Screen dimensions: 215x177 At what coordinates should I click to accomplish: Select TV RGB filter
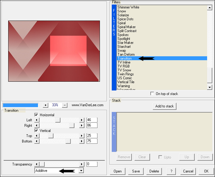[162, 66]
